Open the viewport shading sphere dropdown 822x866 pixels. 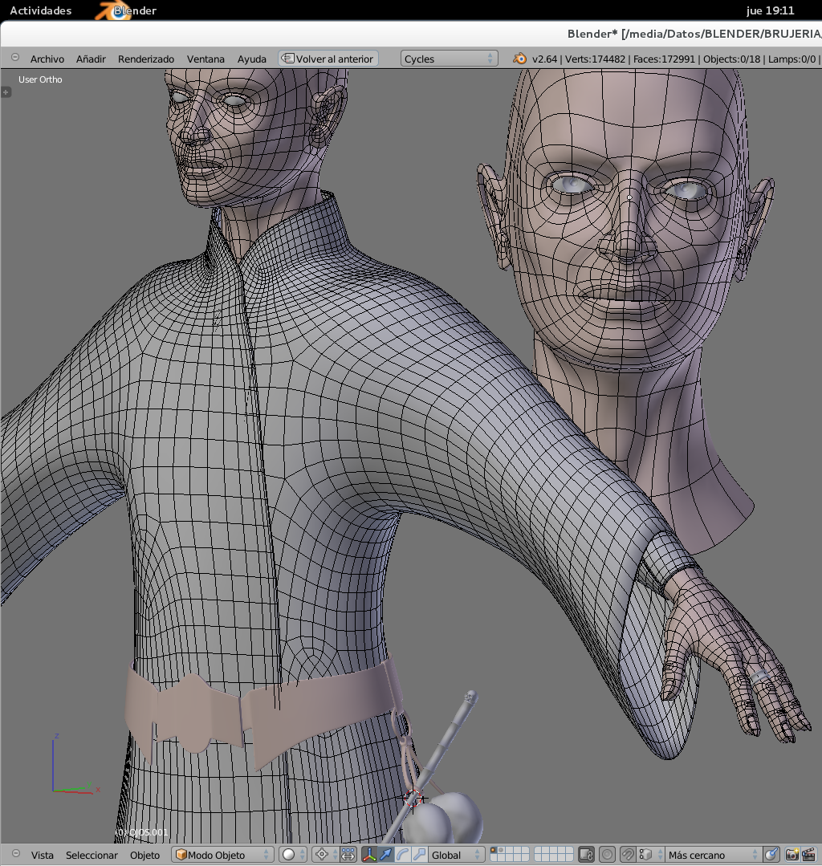point(293,855)
